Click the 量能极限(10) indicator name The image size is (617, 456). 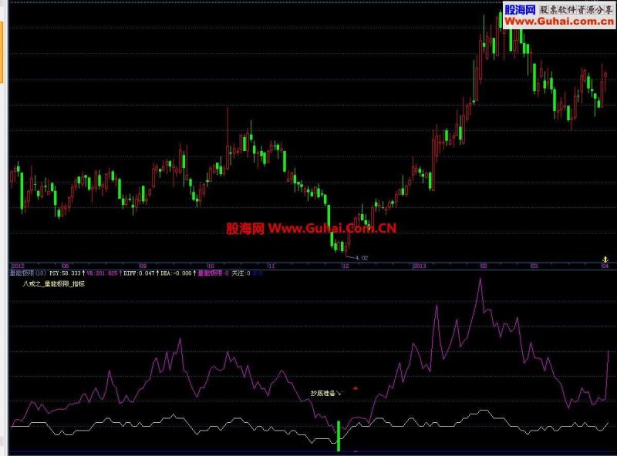point(28,273)
